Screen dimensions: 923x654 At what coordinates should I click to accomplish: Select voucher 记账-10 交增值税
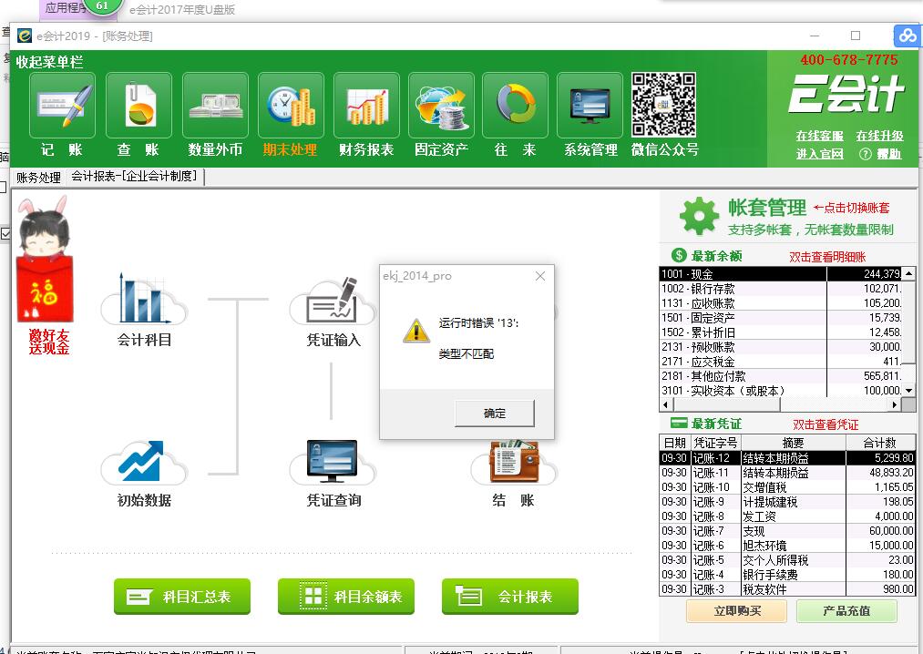pyautogui.click(x=787, y=486)
